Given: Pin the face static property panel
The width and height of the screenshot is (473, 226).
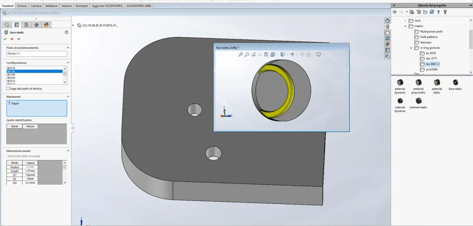Looking at the screenshot, I should (18, 39).
